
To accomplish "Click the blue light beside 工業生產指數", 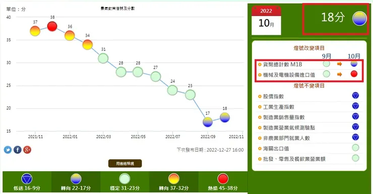I will [x=355, y=106].
